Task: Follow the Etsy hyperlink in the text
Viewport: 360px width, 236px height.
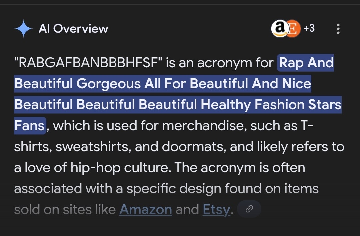Action: 216,209
